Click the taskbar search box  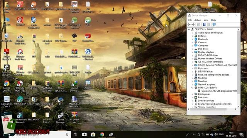[x=39, y=135]
